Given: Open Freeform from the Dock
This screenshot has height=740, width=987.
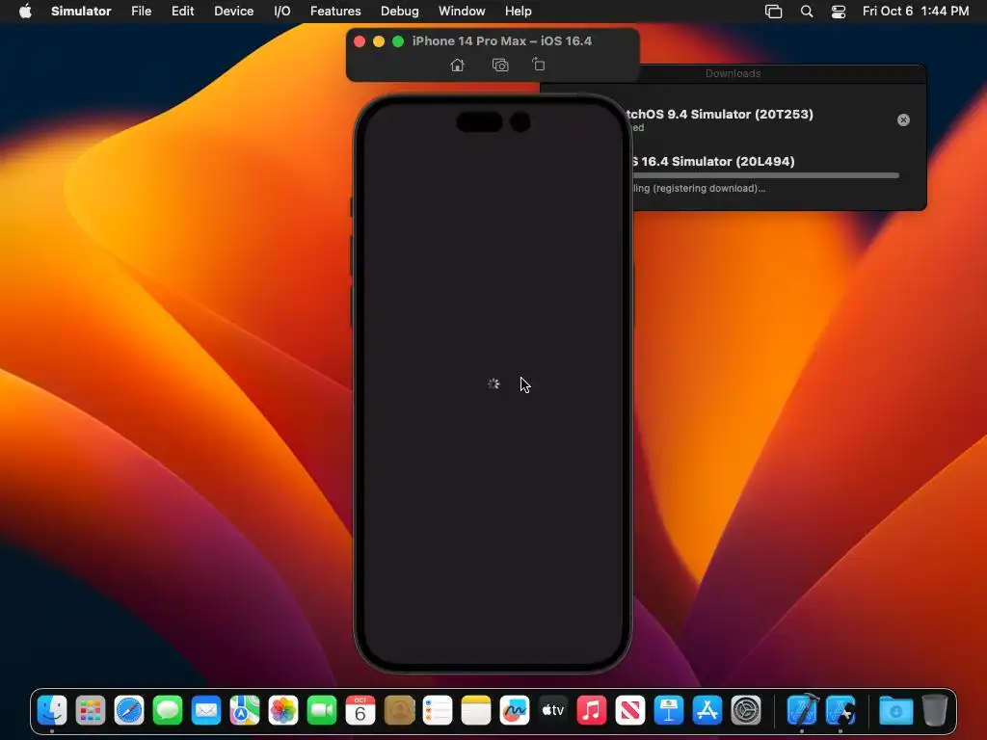Looking at the screenshot, I should point(515,710).
